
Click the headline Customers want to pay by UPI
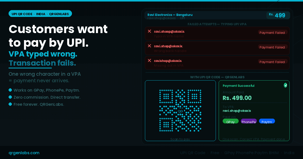click(x=58, y=36)
